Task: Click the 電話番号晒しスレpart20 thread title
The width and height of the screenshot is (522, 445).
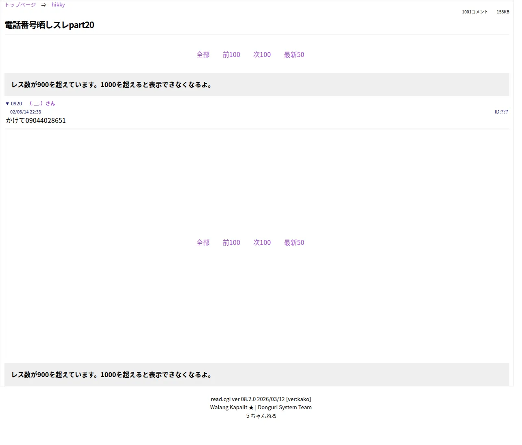Action: point(50,25)
